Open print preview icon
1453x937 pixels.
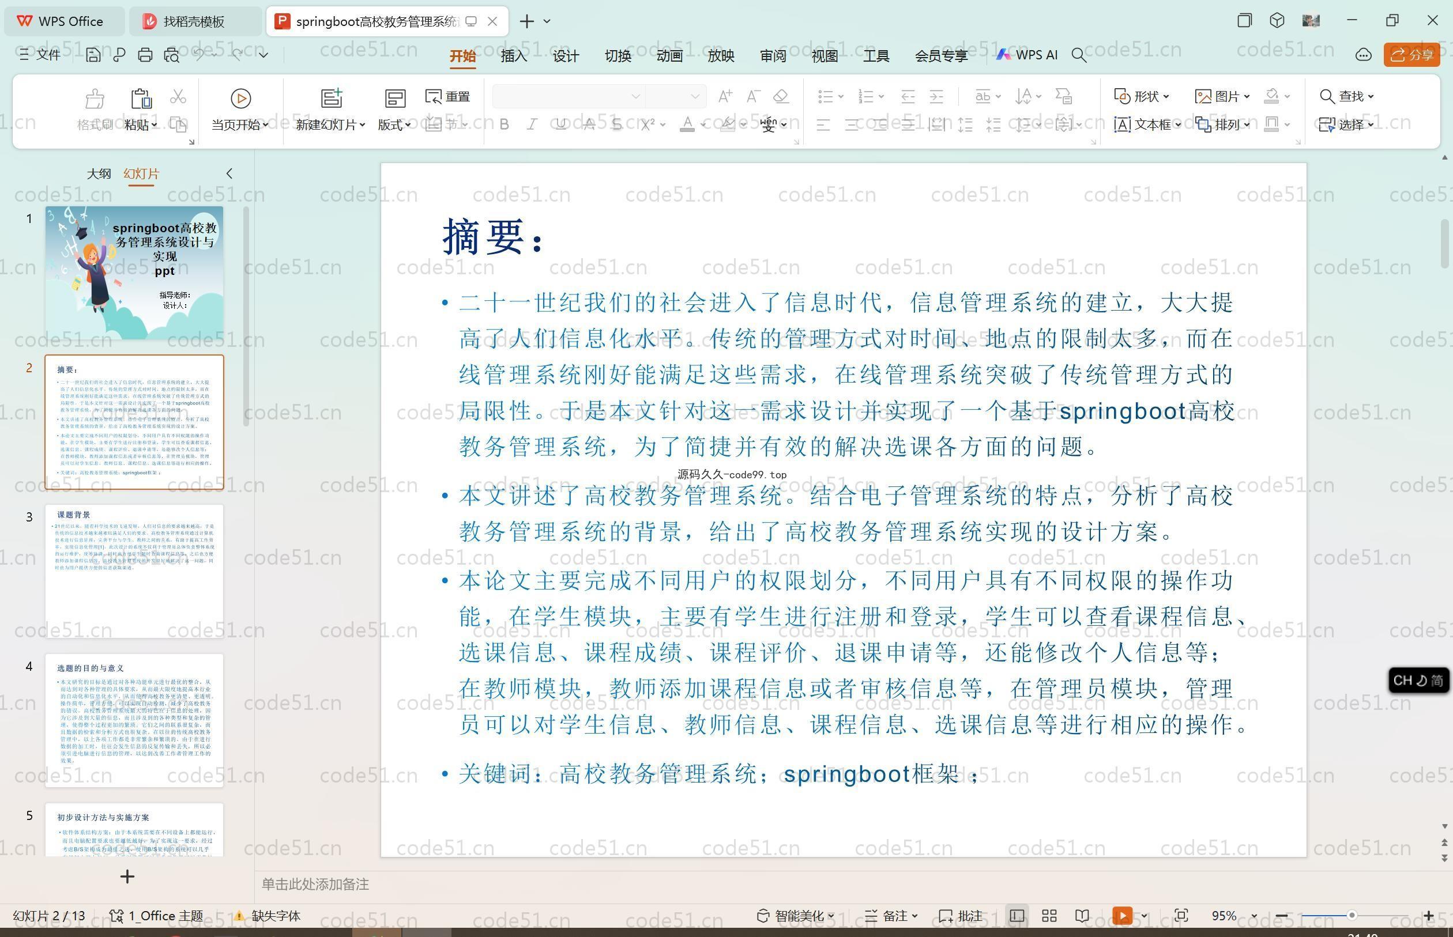click(x=172, y=55)
